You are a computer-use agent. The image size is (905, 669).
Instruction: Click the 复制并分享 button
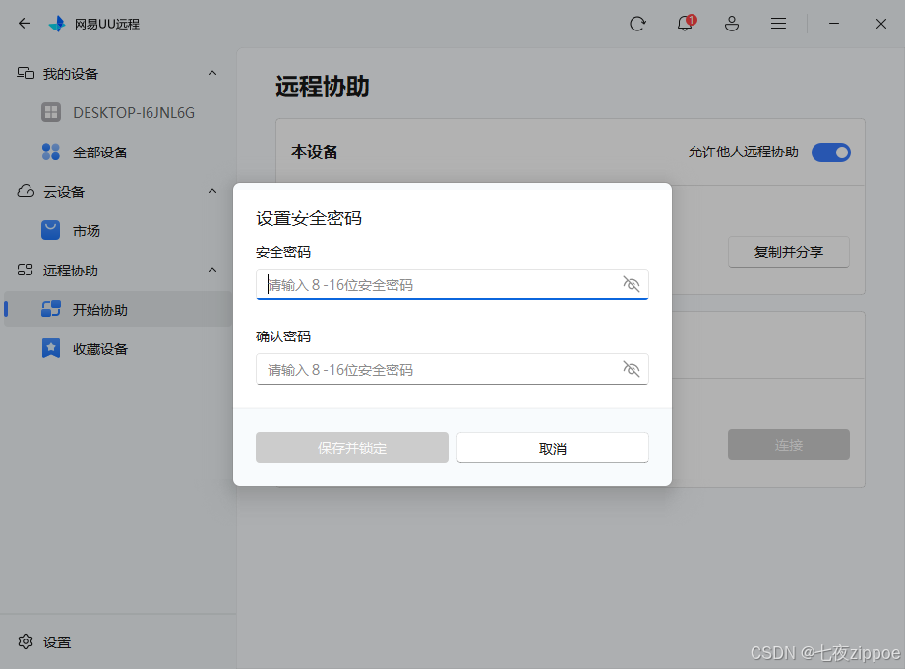[788, 252]
